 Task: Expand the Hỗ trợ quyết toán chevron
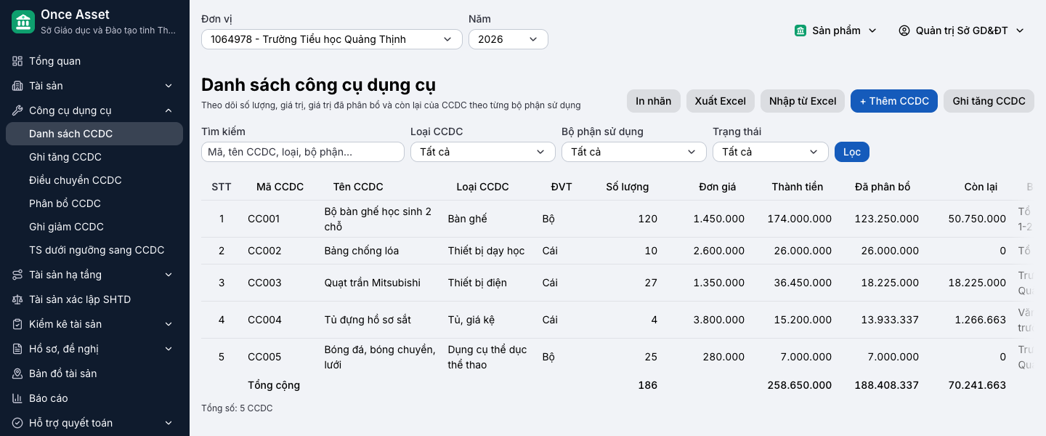click(169, 423)
